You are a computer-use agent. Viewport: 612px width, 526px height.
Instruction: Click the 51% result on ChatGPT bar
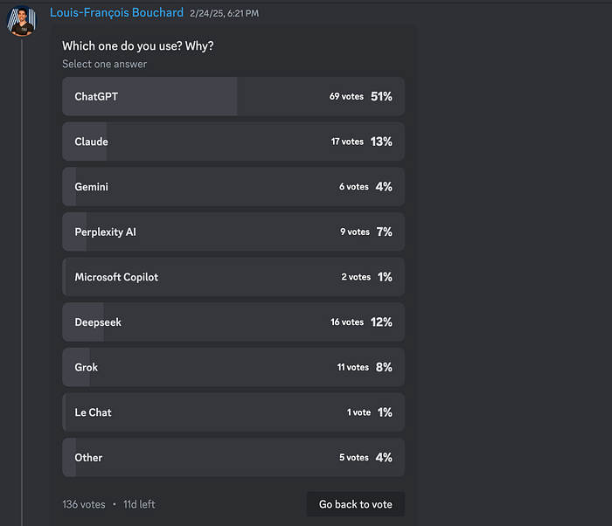[x=381, y=97]
